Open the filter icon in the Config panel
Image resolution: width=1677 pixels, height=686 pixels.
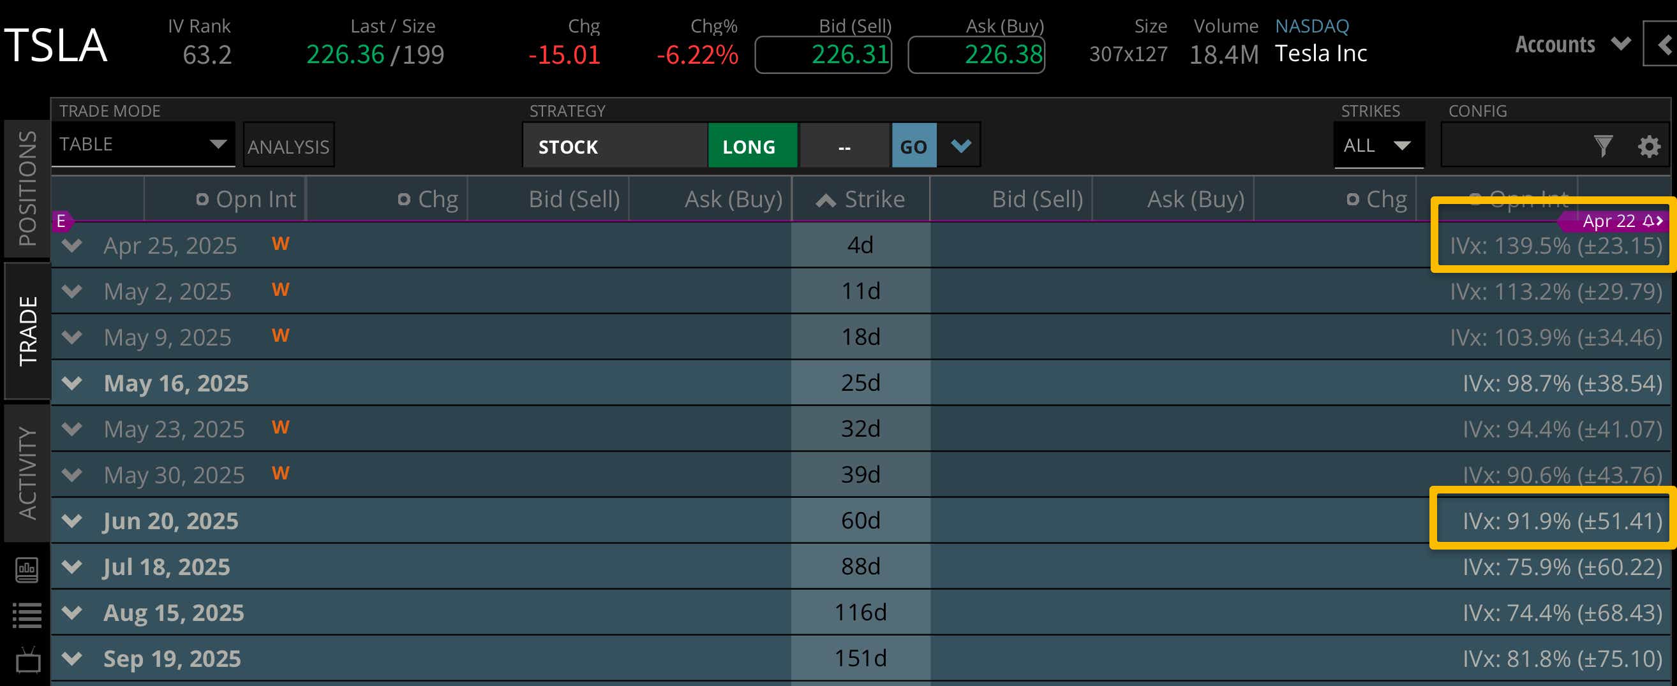pos(1603,145)
